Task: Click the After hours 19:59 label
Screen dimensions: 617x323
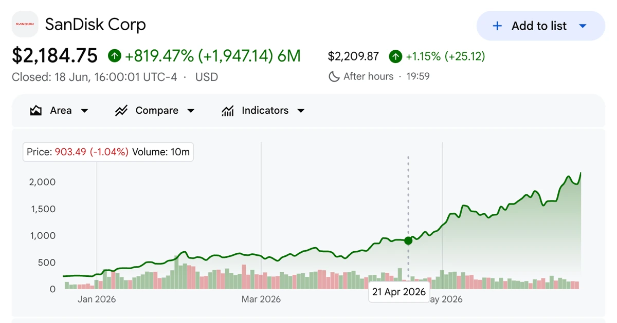Action: click(x=387, y=77)
